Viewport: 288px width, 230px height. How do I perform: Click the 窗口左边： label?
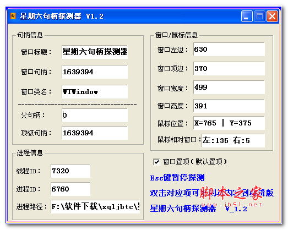[173, 50]
